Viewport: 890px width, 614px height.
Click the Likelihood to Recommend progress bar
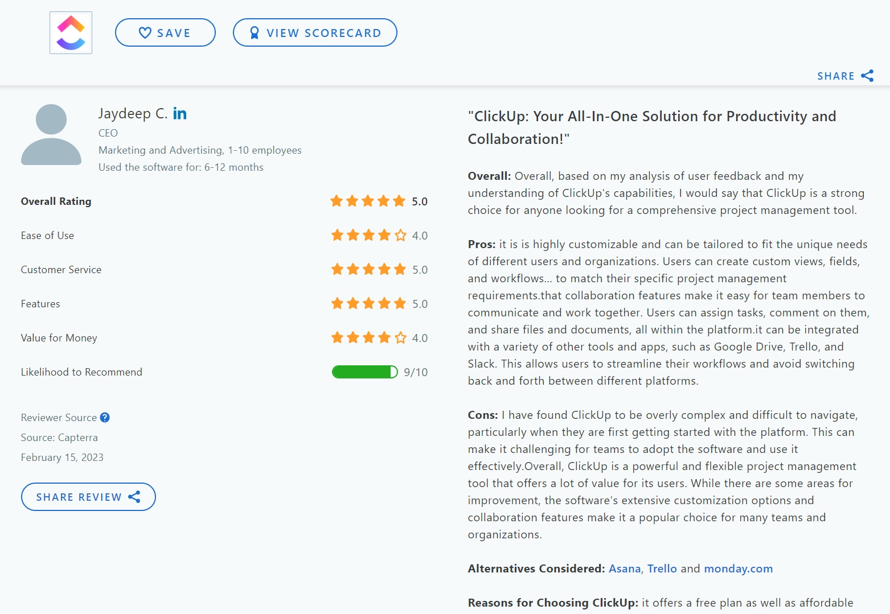click(364, 372)
